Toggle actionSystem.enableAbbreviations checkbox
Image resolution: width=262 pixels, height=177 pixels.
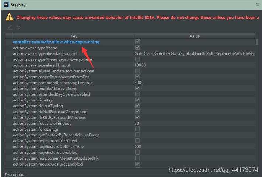coord(137,88)
